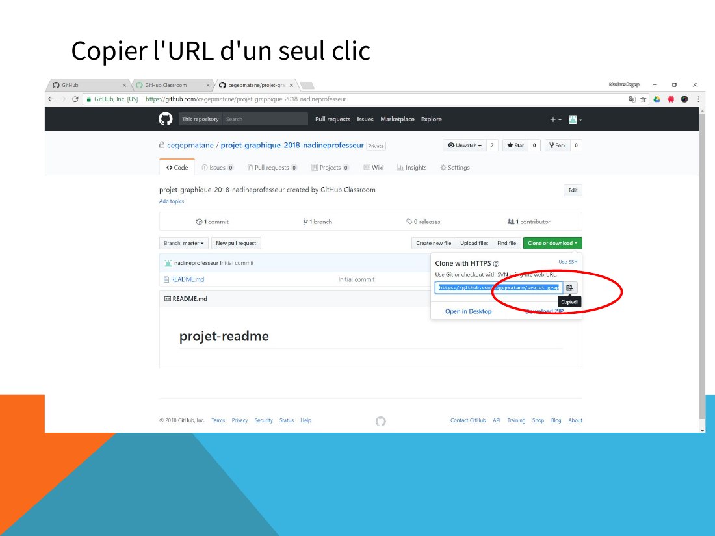View the 0 releases link

click(424, 222)
